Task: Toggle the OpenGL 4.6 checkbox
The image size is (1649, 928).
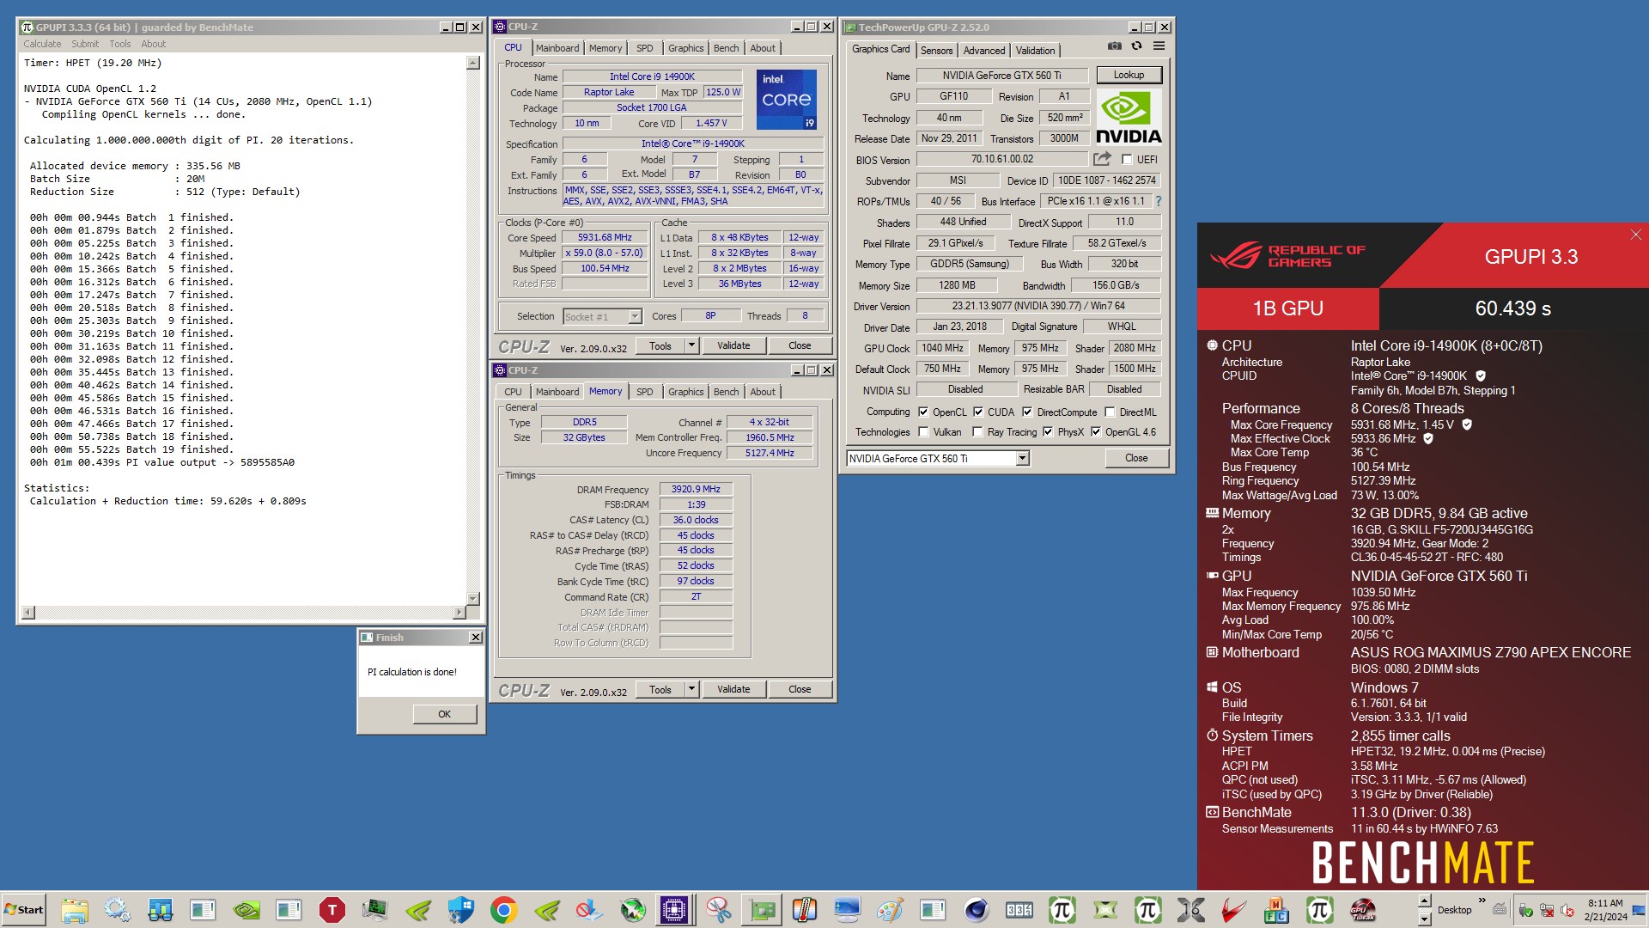Action: click(x=1096, y=432)
